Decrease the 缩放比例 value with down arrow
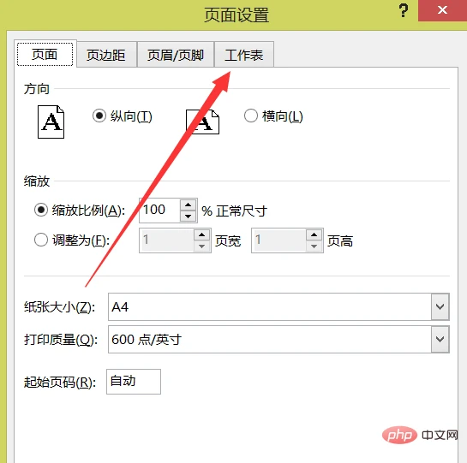467x463 pixels. tap(188, 216)
